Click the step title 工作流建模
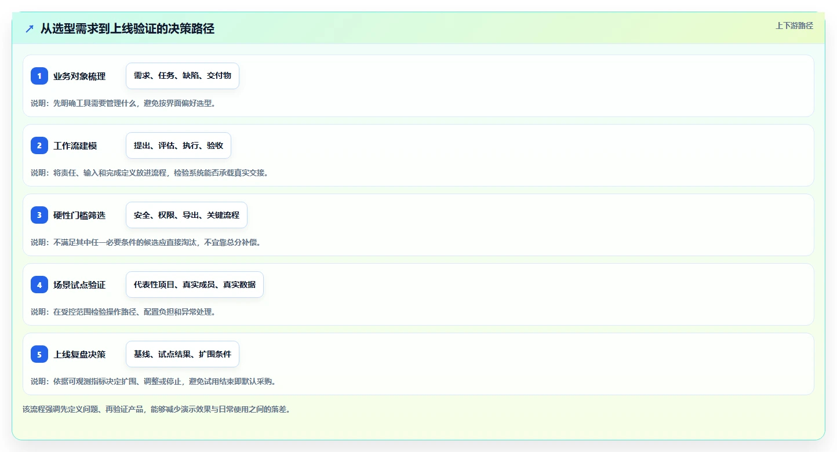 [75, 145]
